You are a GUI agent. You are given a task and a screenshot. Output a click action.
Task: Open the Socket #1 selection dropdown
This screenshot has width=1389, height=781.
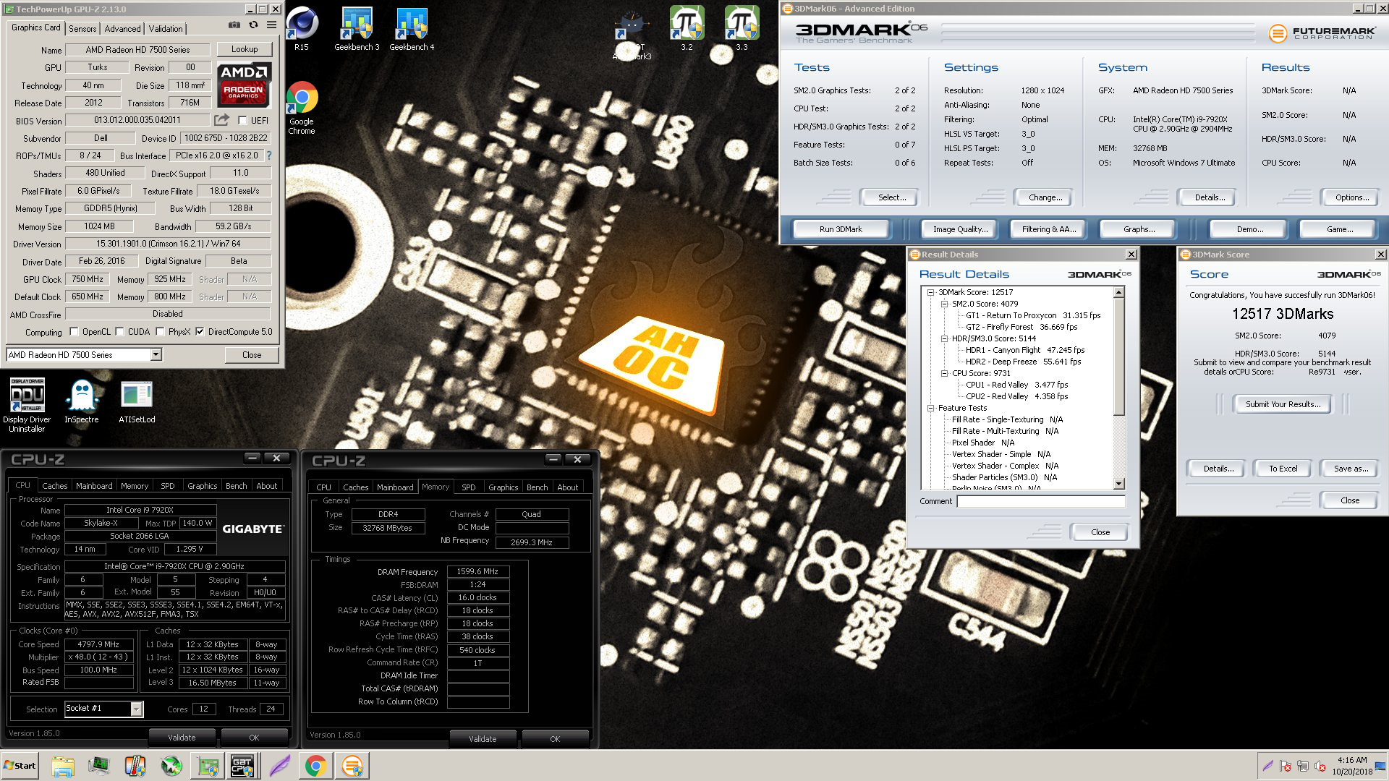pyautogui.click(x=136, y=709)
